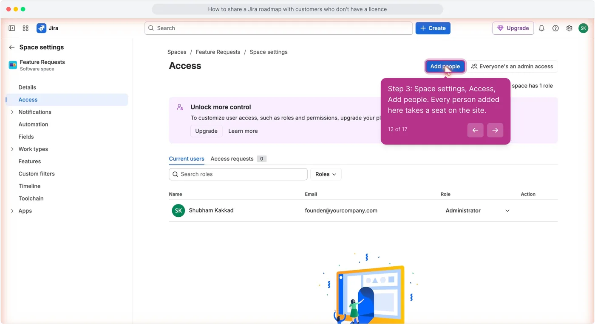Open the notifications bell
The width and height of the screenshot is (595, 324).
click(x=541, y=28)
